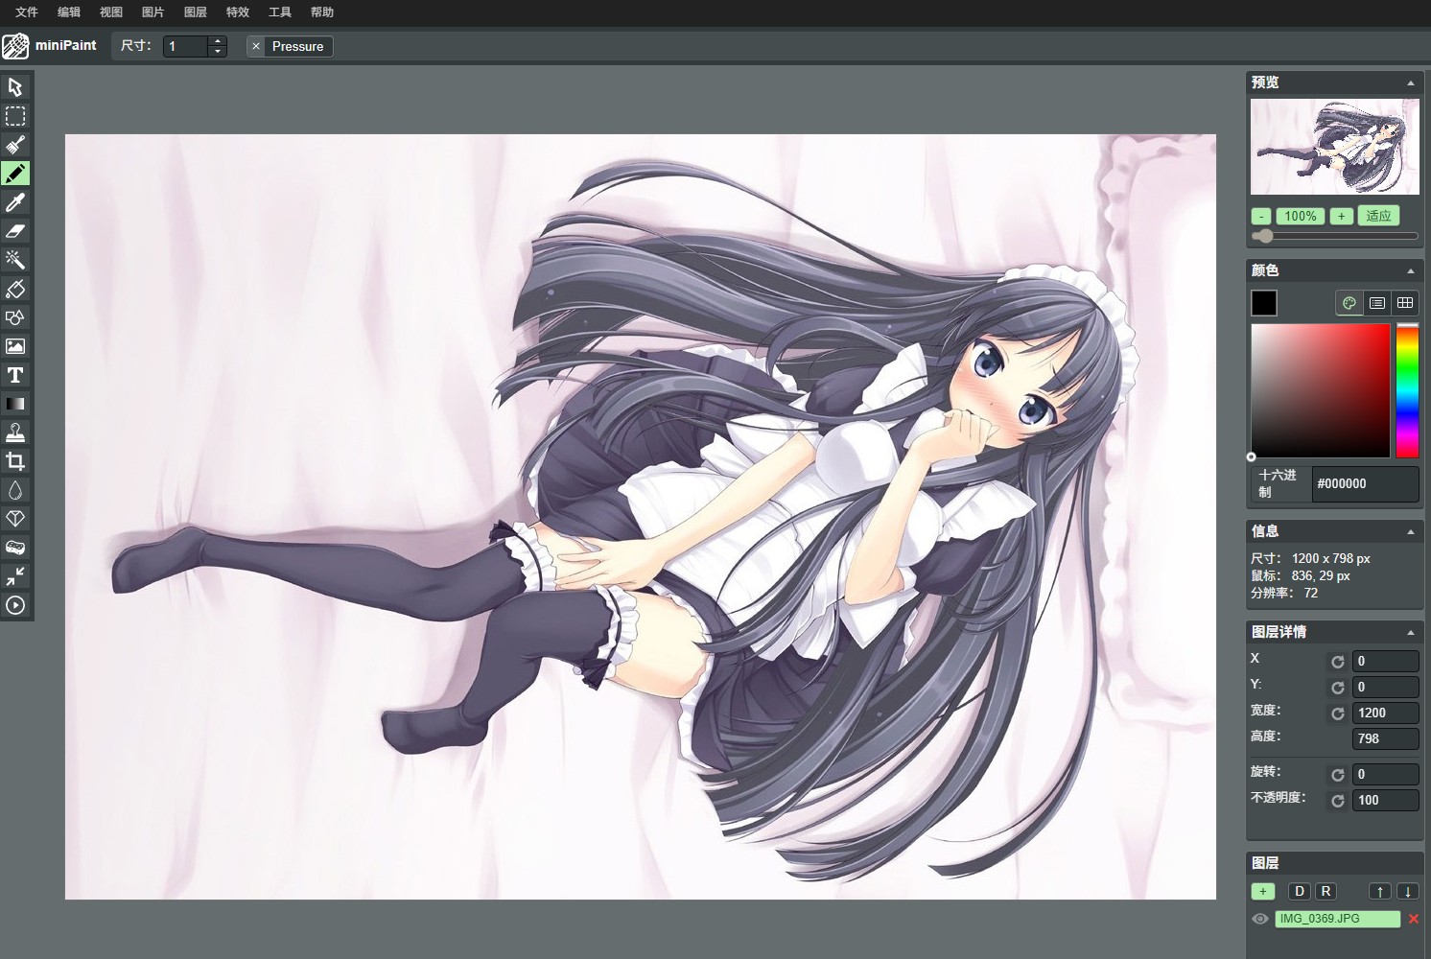Activate the Crop tool
The width and height of the screenshot is (1431, 959).
click(15, 461)
